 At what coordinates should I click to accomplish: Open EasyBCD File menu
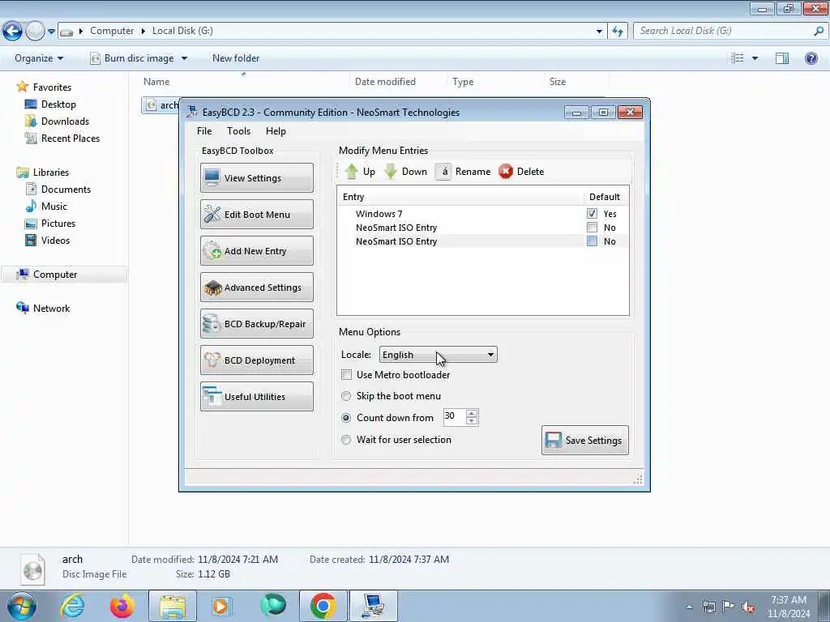[204, 131]
